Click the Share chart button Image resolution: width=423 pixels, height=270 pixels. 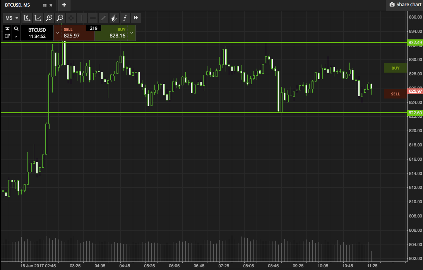tap(405, 5)
